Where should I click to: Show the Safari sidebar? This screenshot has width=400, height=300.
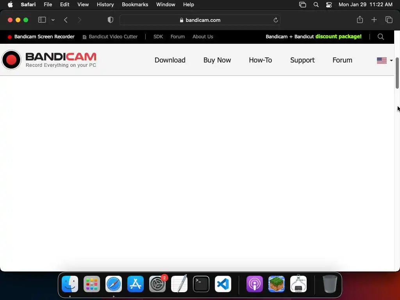click(x=42, y=20)
